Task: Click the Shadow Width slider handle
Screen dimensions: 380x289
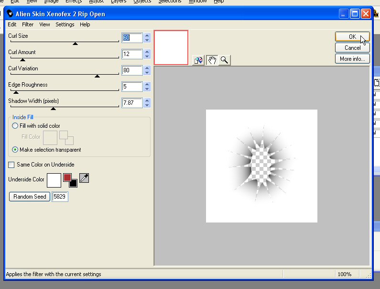Action: 54,109
